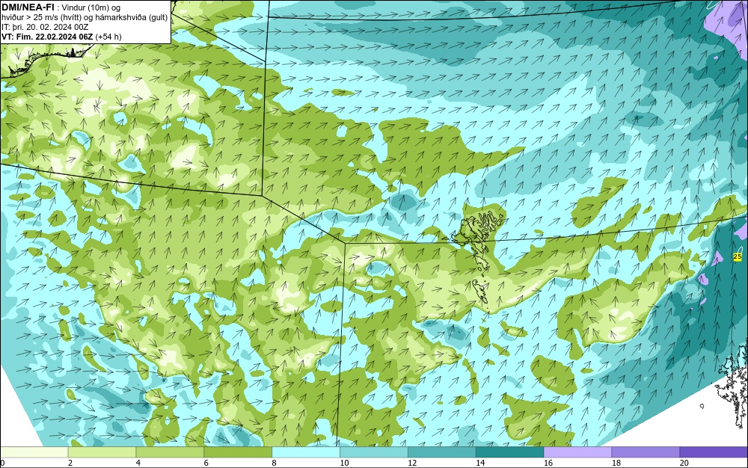Click the medium green 4–6 m/s legend swatch

pos(170,452)
